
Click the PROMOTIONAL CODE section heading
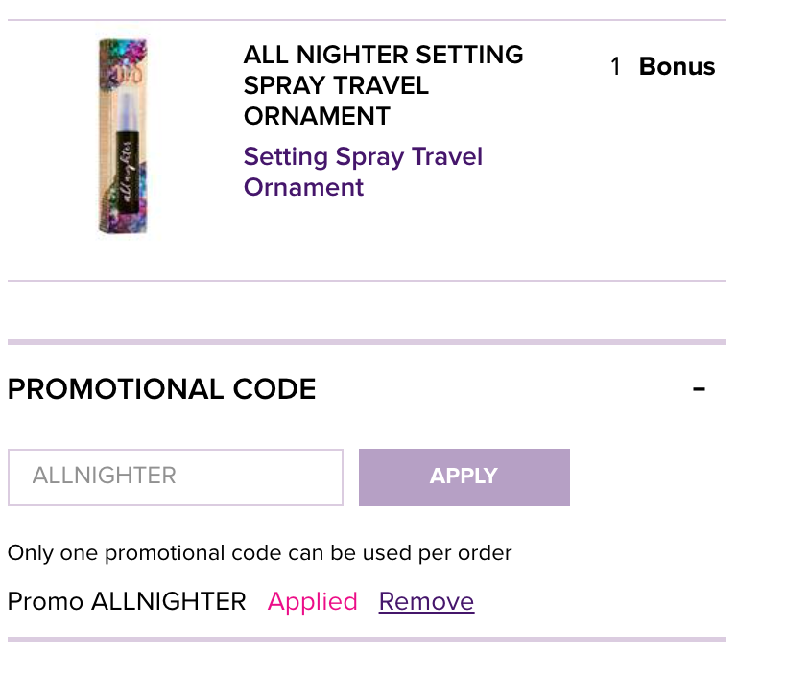coord(162,388)
